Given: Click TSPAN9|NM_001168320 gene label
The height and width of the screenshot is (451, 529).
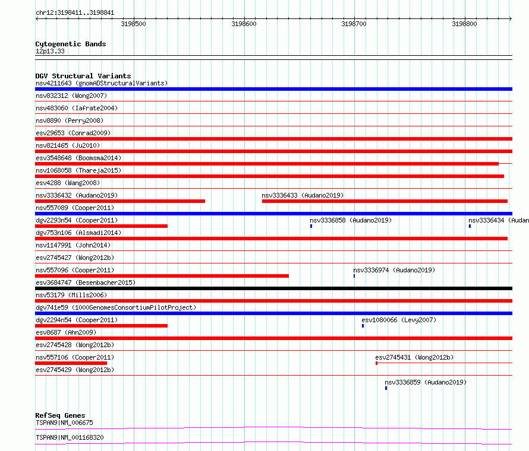Looking at the screenshot, I should coord(70,437).
